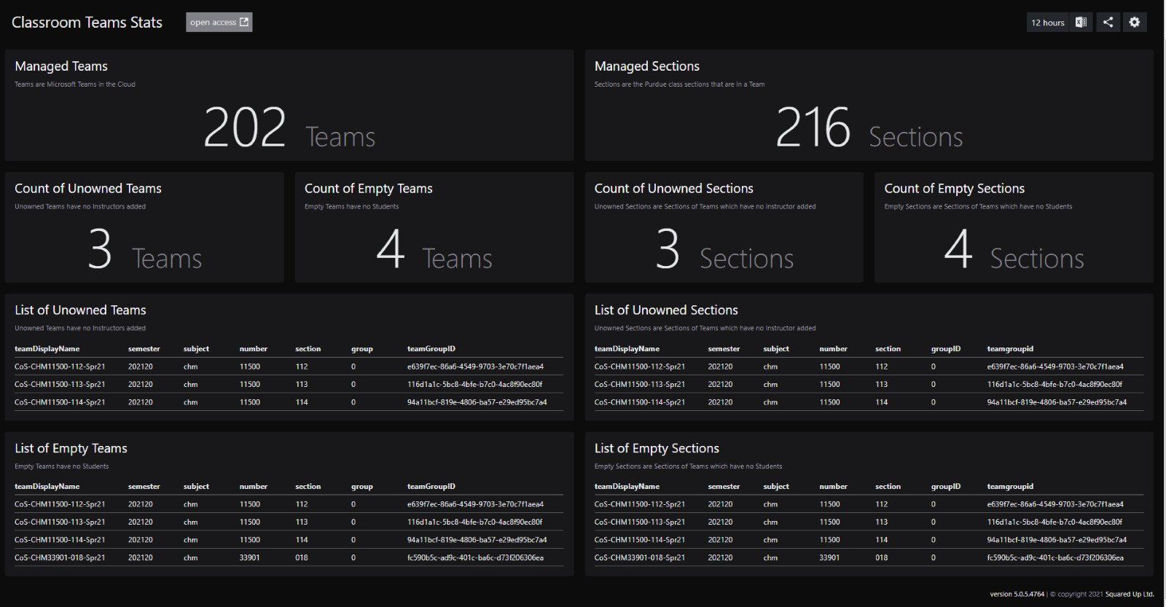This screenshot has height=607, width=1166.
Task: Click teamDisplayName header in List of Unowned Teams
Action: pyautogui.click(x=47, y=349)
